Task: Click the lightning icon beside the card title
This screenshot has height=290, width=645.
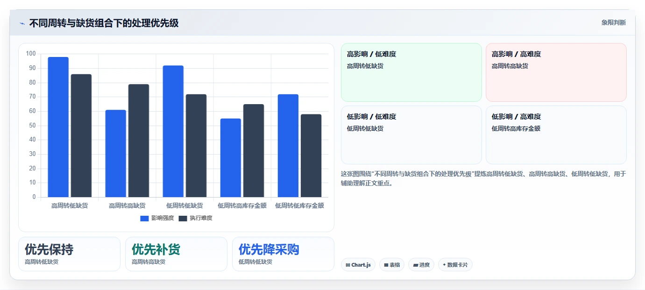Action: (x=22, y=23)
